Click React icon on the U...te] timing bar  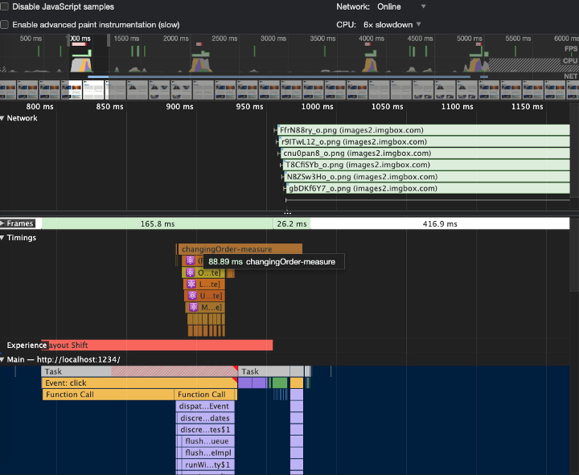point(192,296)
